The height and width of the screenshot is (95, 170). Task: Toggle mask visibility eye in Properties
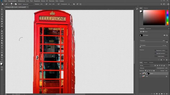point(164,60)
